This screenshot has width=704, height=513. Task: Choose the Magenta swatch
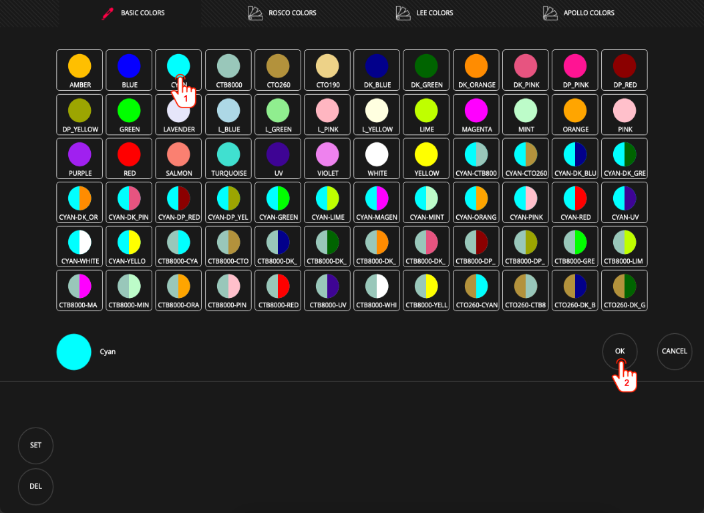(x=476, y=114)
